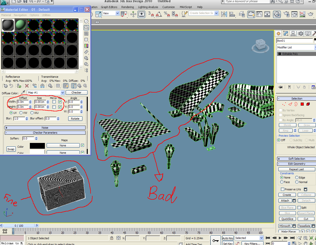The height and width of the screenshot is (245, 316).
Task: Open the Motion command panel tab
Action: click(x=300, y=33)
